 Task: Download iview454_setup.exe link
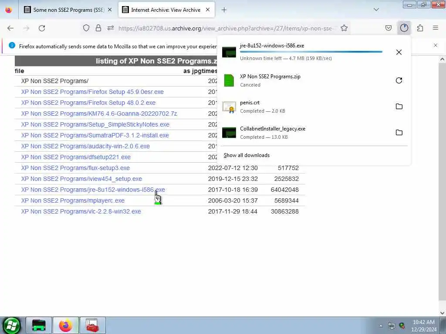tap(81, 179)
